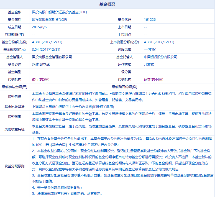Screen dimensions: 215x197
Task: Click the 基金总份额(亿份) label
Action: [x=14, y=42]
